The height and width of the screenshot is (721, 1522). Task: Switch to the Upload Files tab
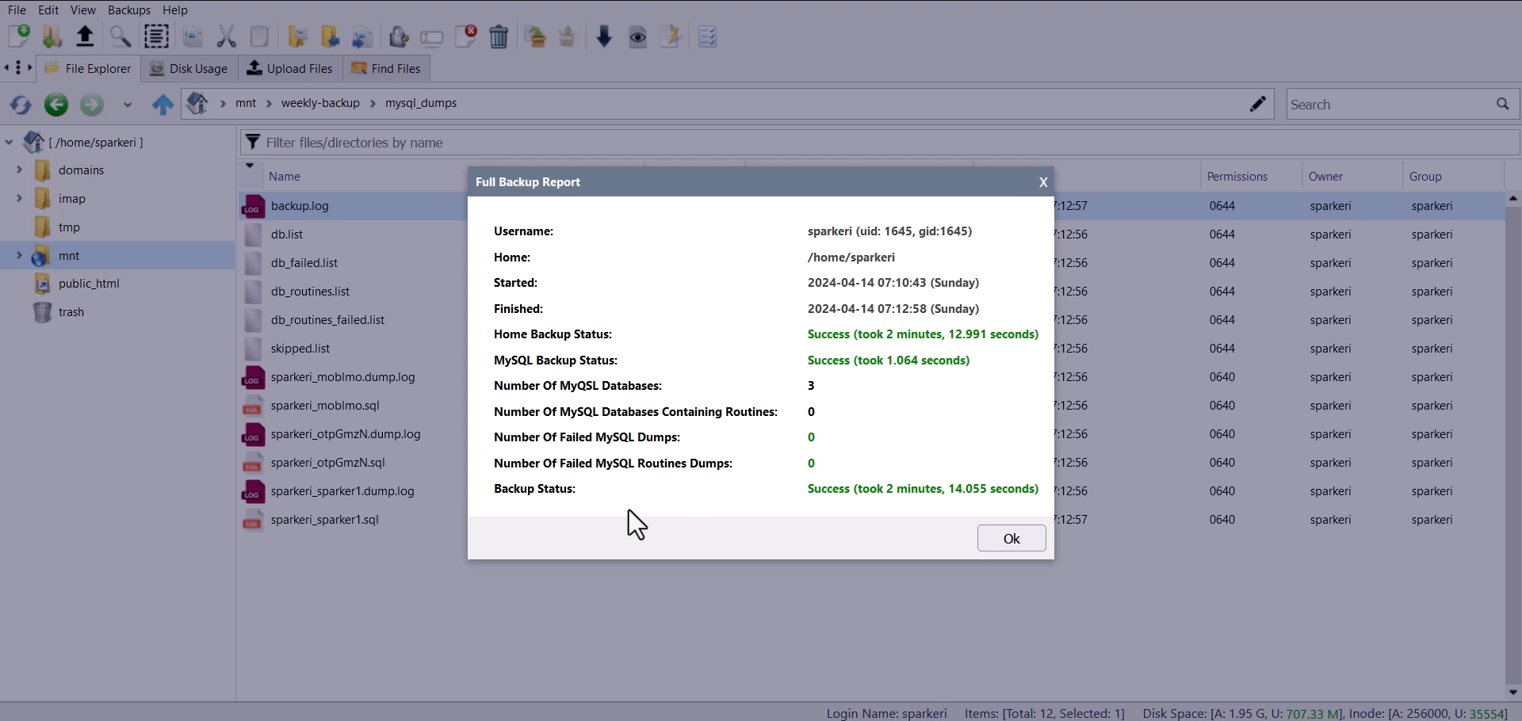coord(290,69)
